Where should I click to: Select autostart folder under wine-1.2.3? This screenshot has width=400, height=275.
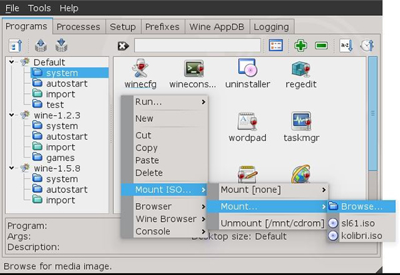(60, 137)
